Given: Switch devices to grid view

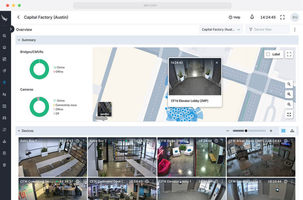Looking at the screenshot, I should tap(283, 131).
